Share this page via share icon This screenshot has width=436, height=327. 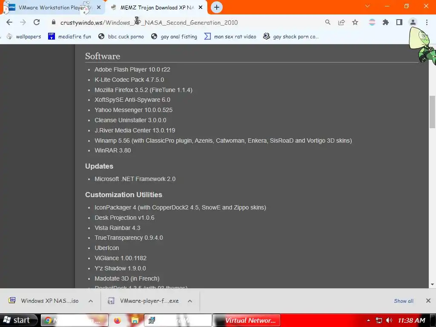click(x=341, y=22)
